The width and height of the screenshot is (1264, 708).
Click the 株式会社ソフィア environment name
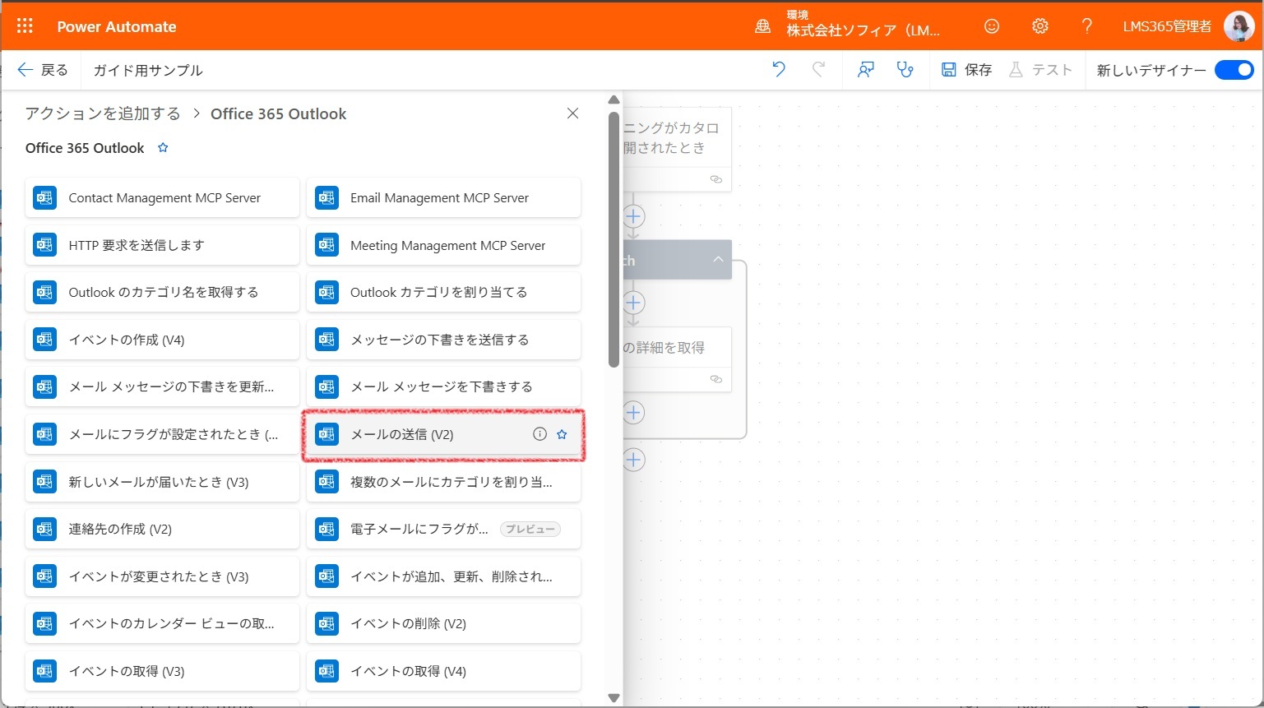coord(863,30)
